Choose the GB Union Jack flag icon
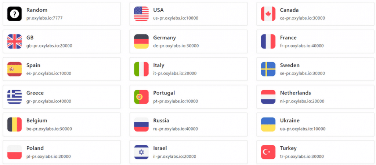The image size is (376, 165). pyautogui.click(x=14, y=42)
